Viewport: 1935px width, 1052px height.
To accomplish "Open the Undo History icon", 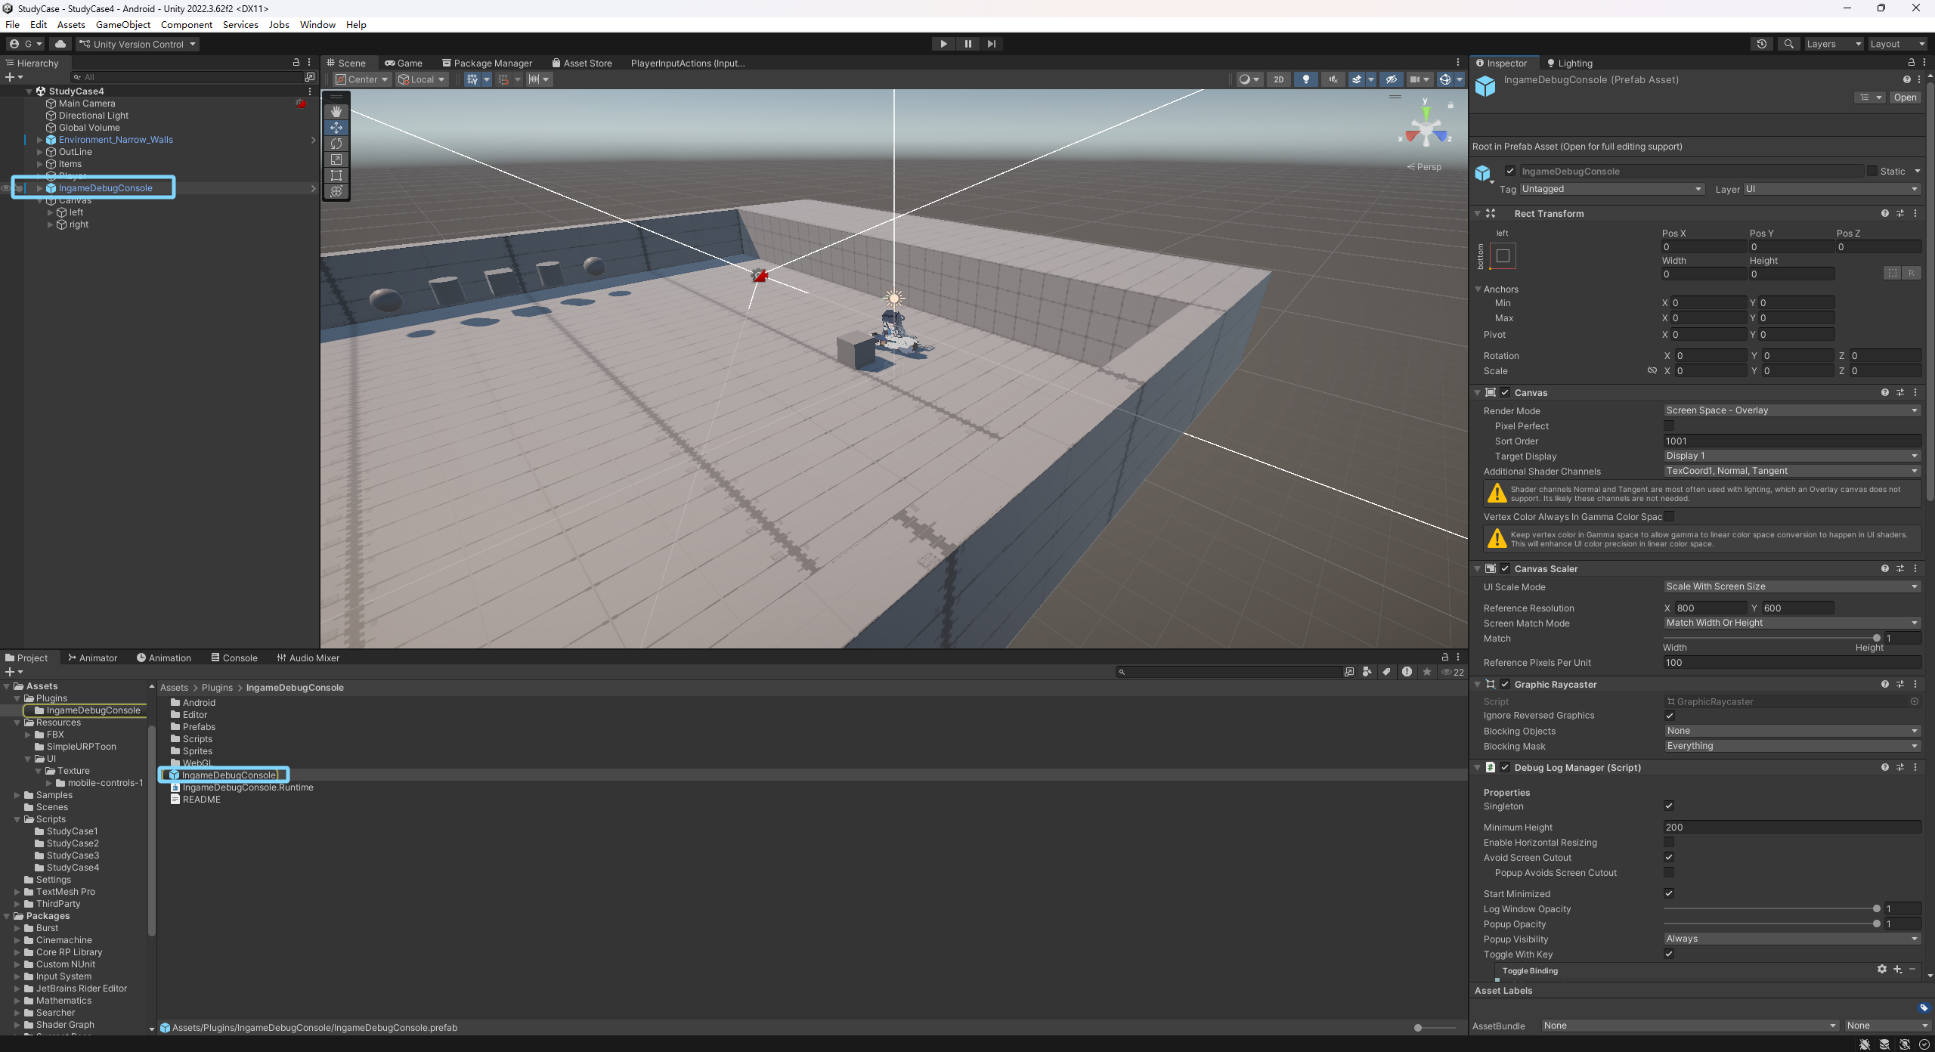I will (x=1761, y=44).
